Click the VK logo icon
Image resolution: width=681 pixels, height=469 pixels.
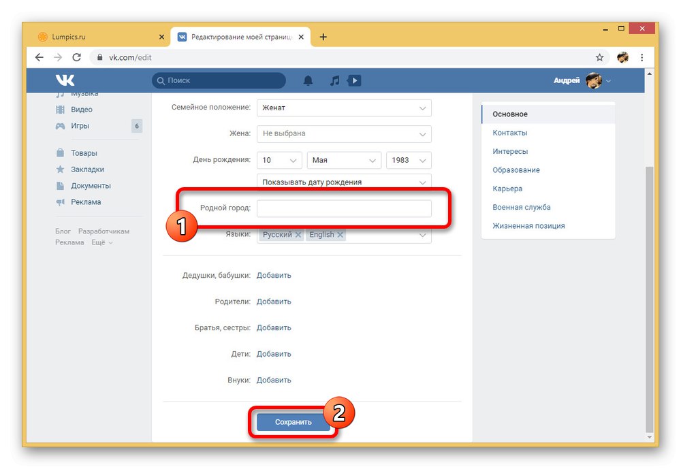[x=65, y=80]
